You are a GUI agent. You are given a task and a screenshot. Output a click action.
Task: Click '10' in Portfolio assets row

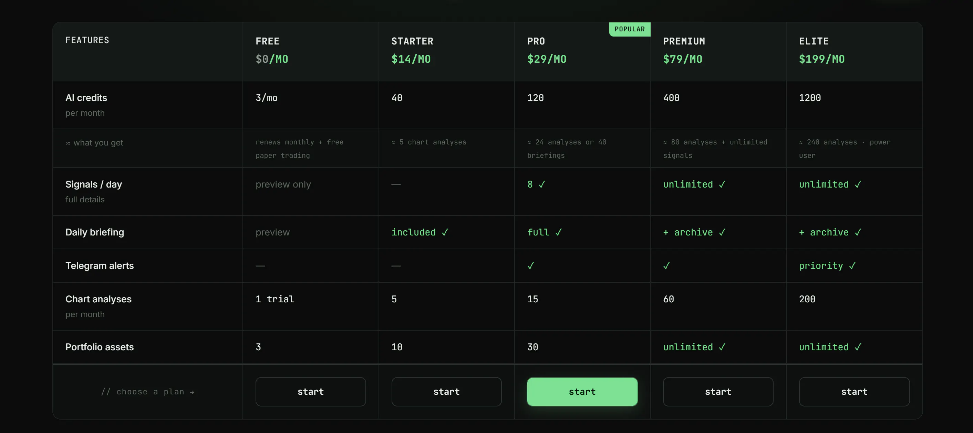[x=397, y=347]
